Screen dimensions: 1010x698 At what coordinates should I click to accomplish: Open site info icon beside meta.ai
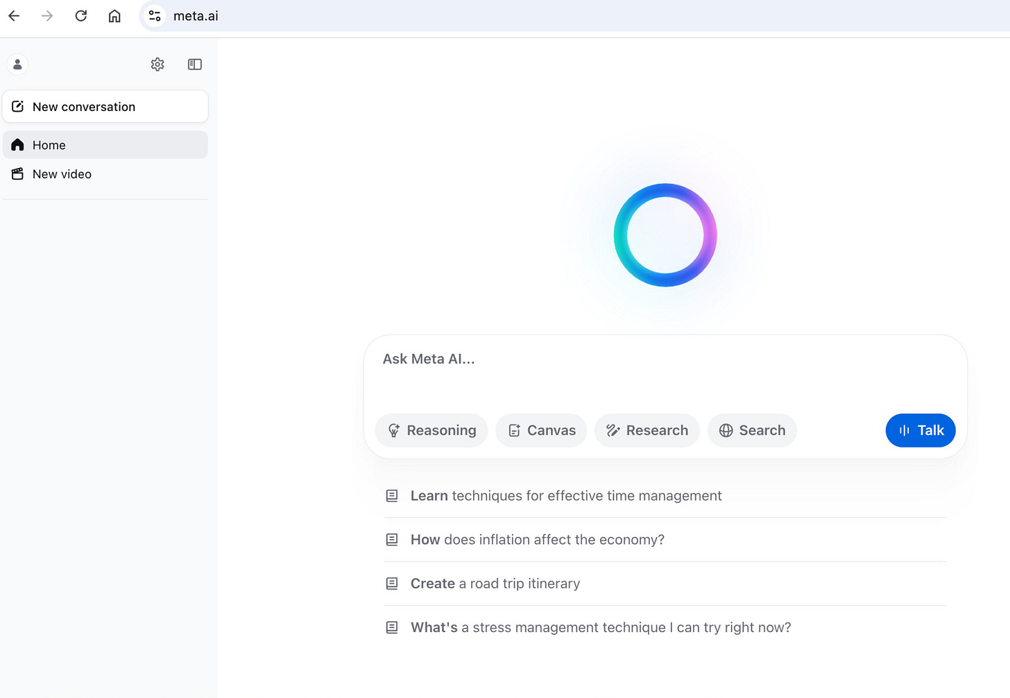155,16
